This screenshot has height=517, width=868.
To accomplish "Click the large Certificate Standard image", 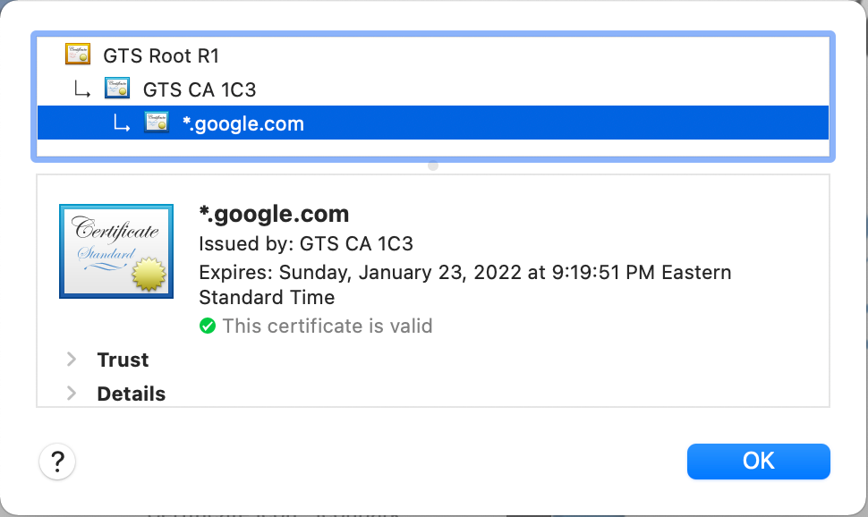I will click(116, 251).
